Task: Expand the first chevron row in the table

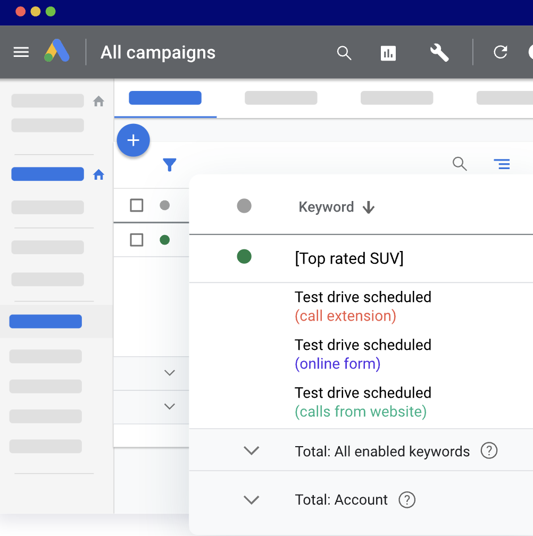Action: [x=169, y=373]
